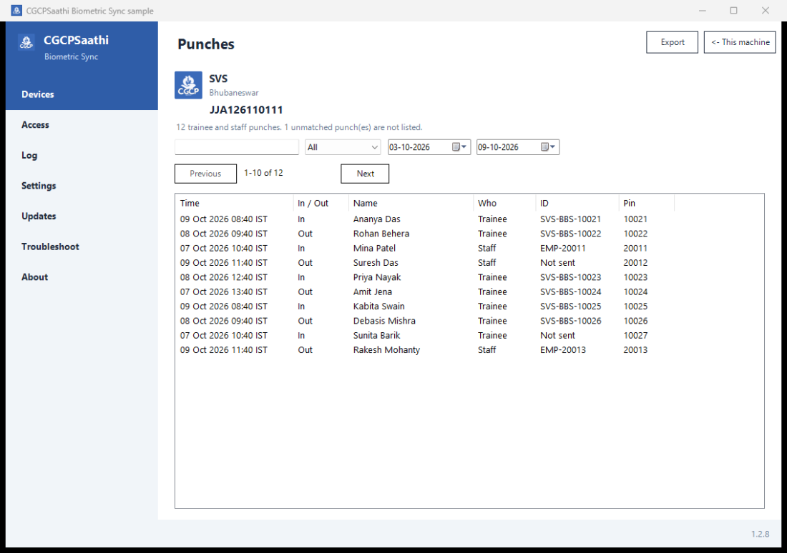The image size is (787, 553).
Task: Go to Previous page of punches
Action: [x=206, y=174]
